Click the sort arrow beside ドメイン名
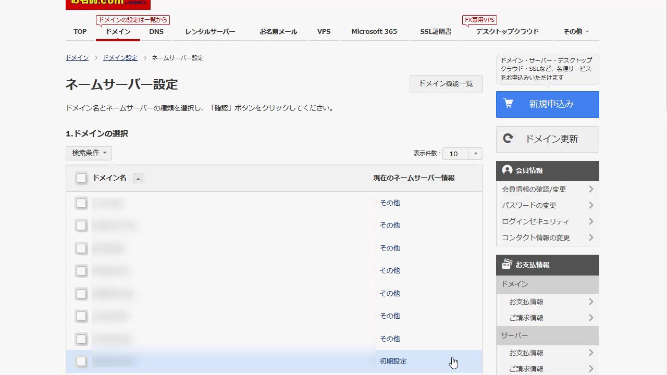 [138, 179]
